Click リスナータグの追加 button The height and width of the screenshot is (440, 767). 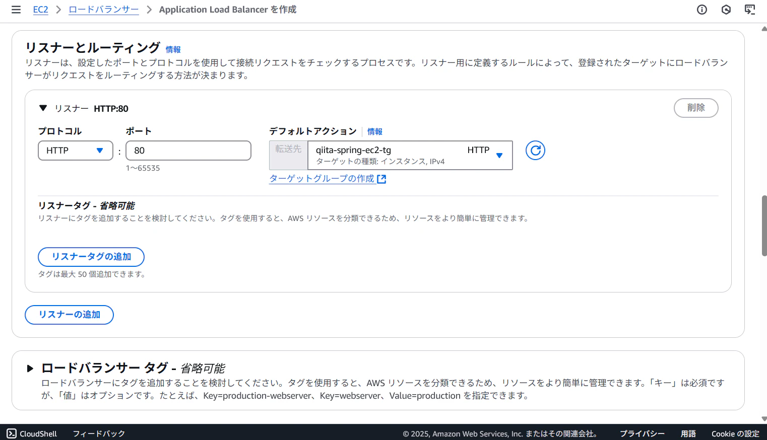[91, 257]
